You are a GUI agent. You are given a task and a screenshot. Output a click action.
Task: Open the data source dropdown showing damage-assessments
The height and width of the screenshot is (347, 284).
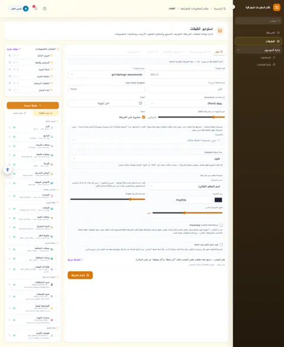coord(106,74)
